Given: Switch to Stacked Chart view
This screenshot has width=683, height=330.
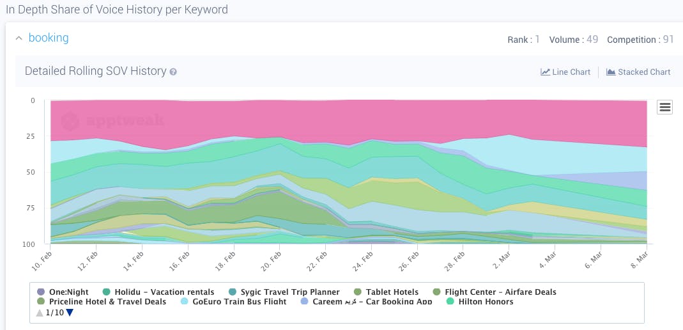Looking at the screenshot, I should [644, 72].
